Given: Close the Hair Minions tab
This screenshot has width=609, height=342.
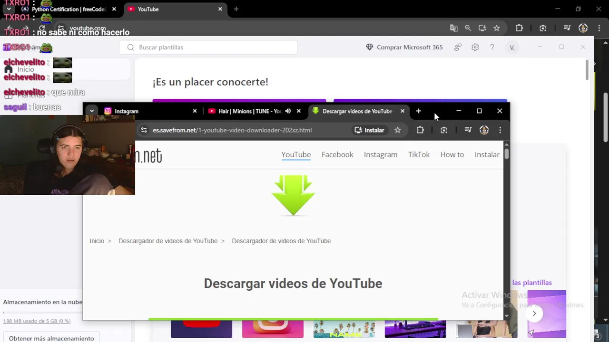Looking at the screenshot, I should (x=298, y=111).
